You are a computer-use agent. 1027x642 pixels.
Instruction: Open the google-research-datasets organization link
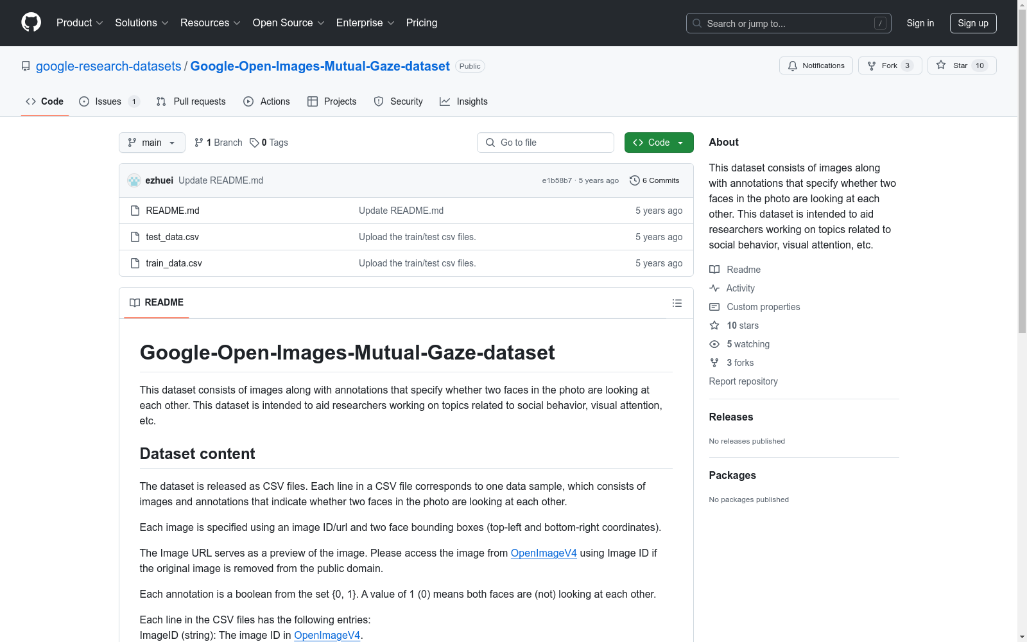tap(108, 66)
